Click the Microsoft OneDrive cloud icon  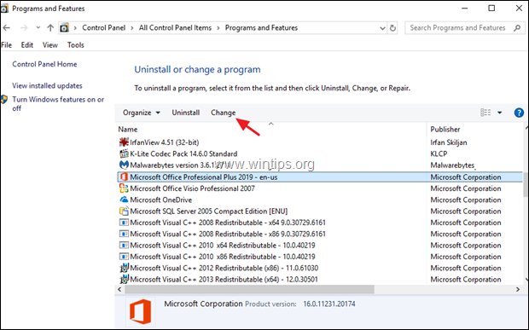pyautogui.click(x=124, y=200)
